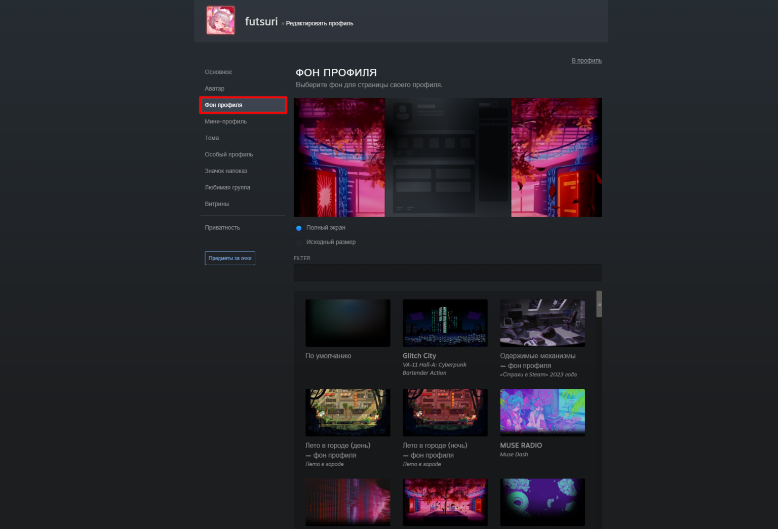The height and width of the screenshot is (529, 778).
Task: Open the "Аватар" settings section
Action: [214, 88]
